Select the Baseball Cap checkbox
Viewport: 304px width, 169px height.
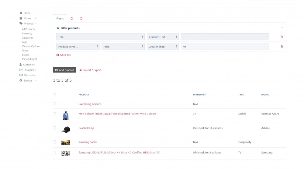click(54, 128)
